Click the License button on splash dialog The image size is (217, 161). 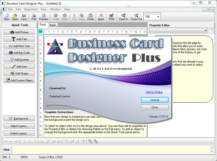point(155,100)
